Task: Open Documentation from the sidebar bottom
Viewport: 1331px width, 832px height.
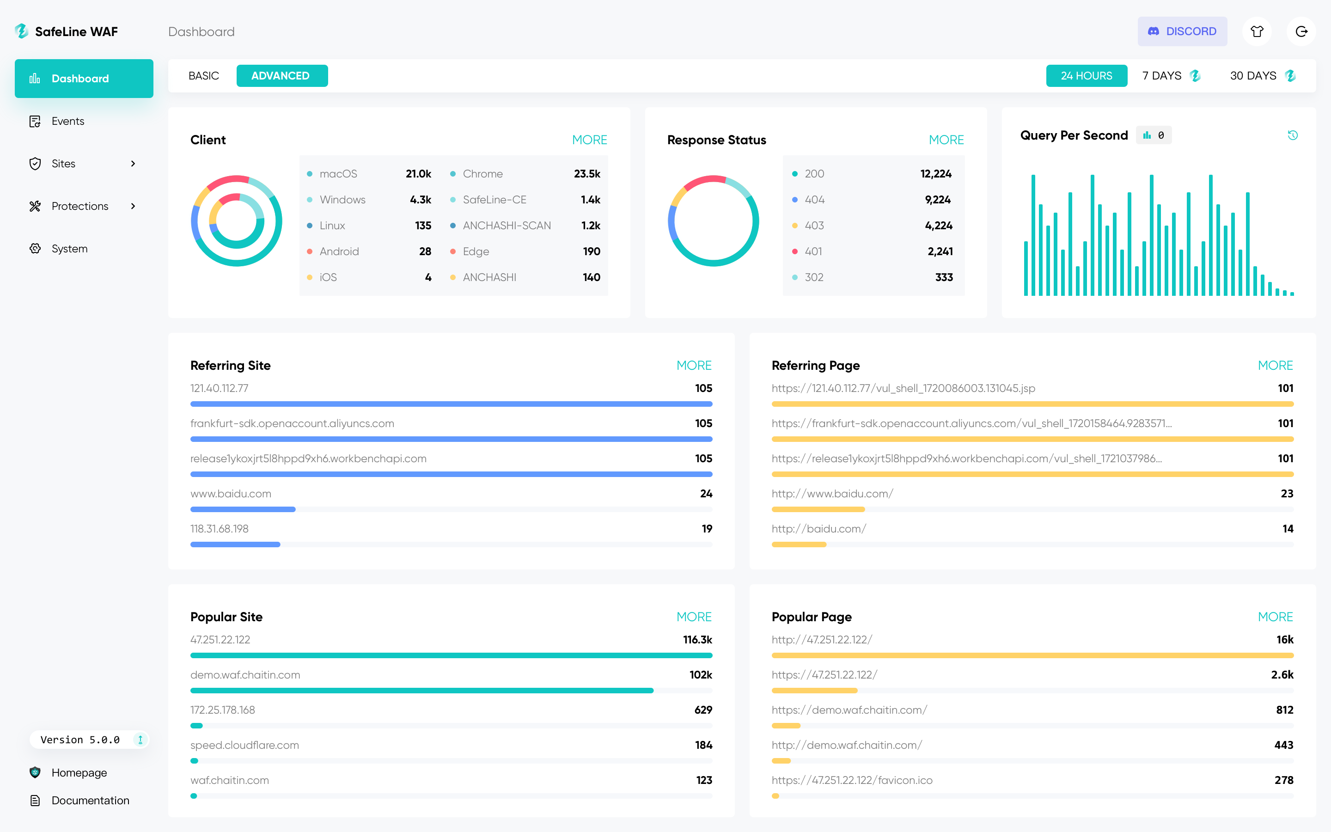Action: coord(90,800)
